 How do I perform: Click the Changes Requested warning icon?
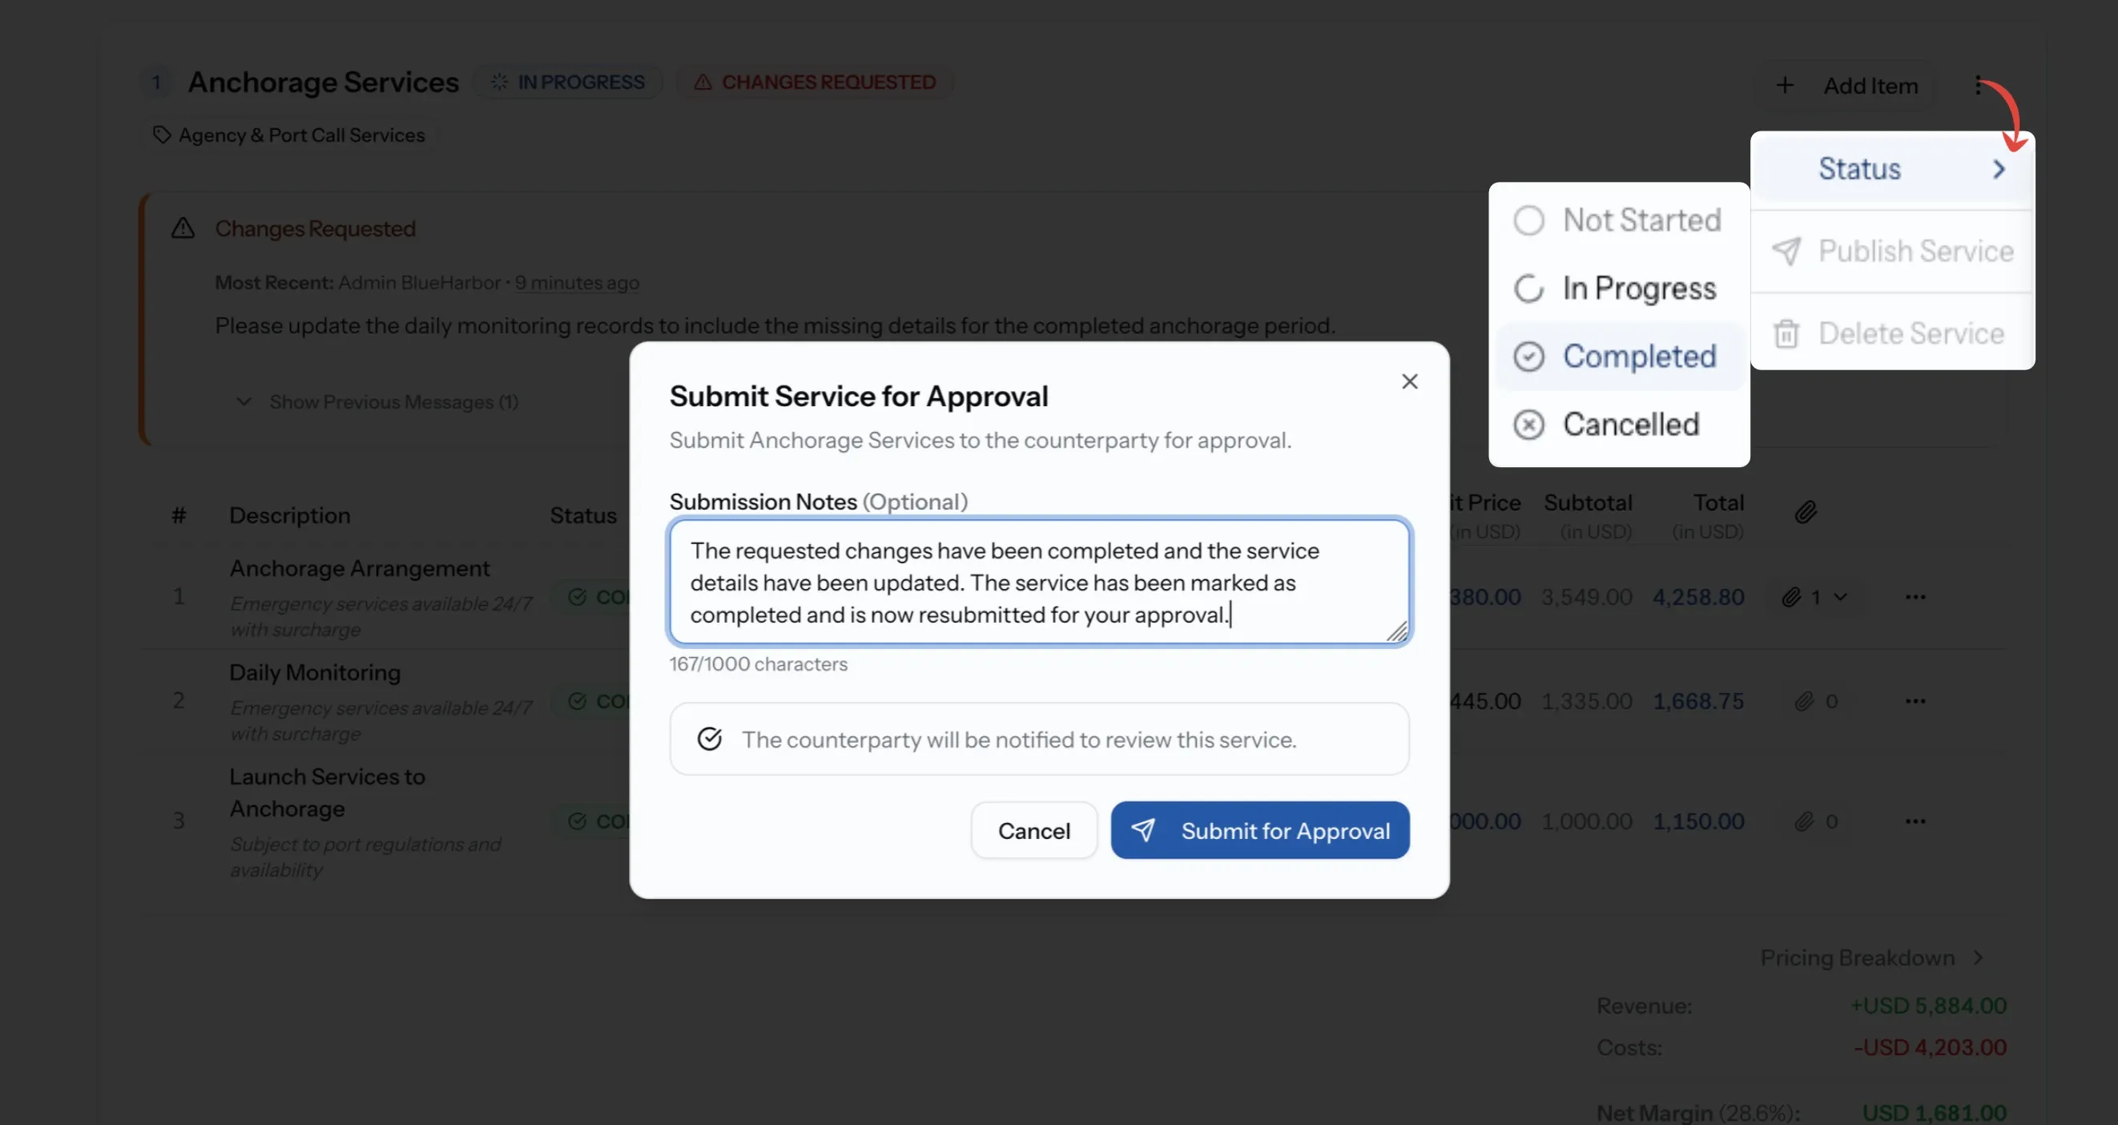(183, 228)
